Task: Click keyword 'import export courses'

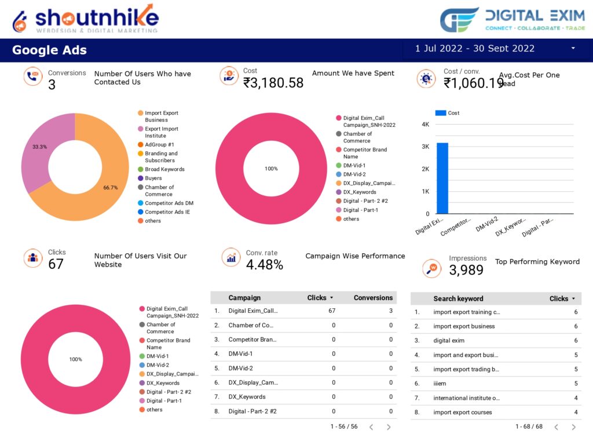Action: (463, 413)
